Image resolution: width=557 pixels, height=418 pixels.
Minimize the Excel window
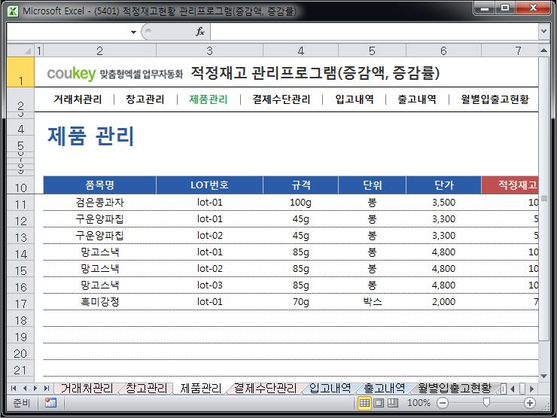(485, 8)
